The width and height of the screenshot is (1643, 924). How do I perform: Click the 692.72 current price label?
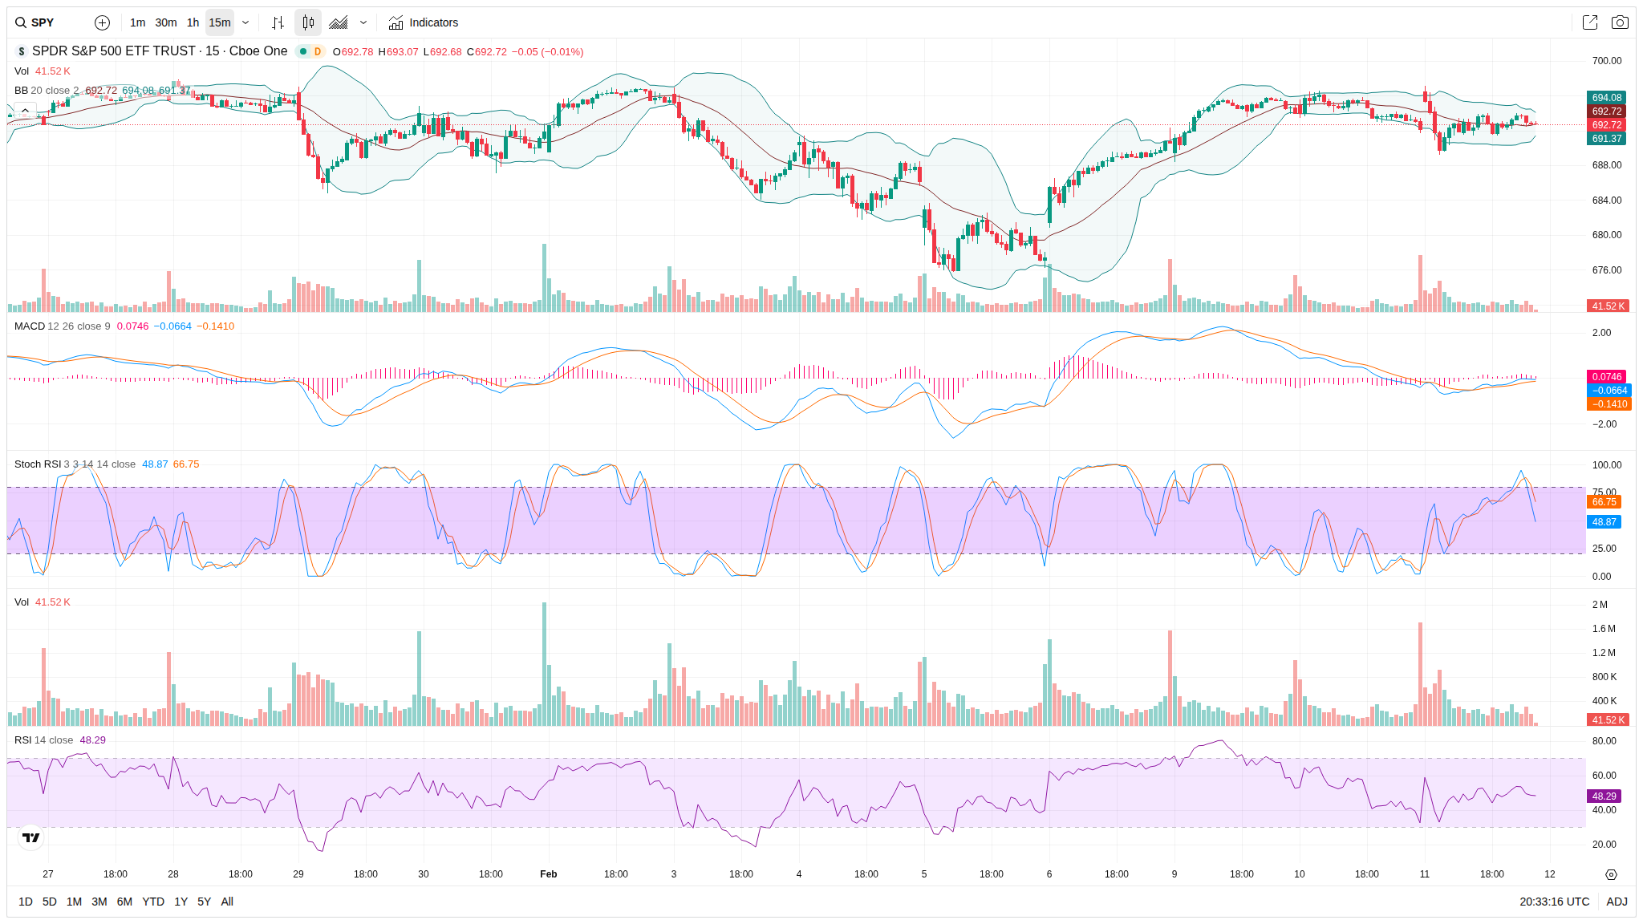click(x=1606, y=124)
